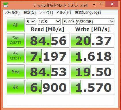
Task: Click the empty comment field at bottom
Action: (60, 101)
